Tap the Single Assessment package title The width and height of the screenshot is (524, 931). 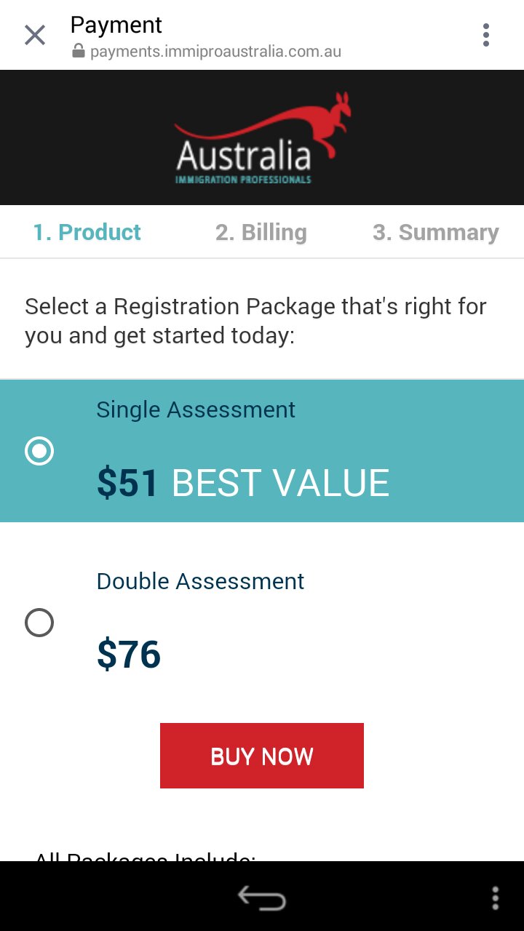(x=196, y=409)
